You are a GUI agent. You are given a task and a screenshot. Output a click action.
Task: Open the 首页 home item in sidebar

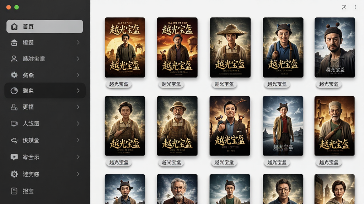(44, 26)
